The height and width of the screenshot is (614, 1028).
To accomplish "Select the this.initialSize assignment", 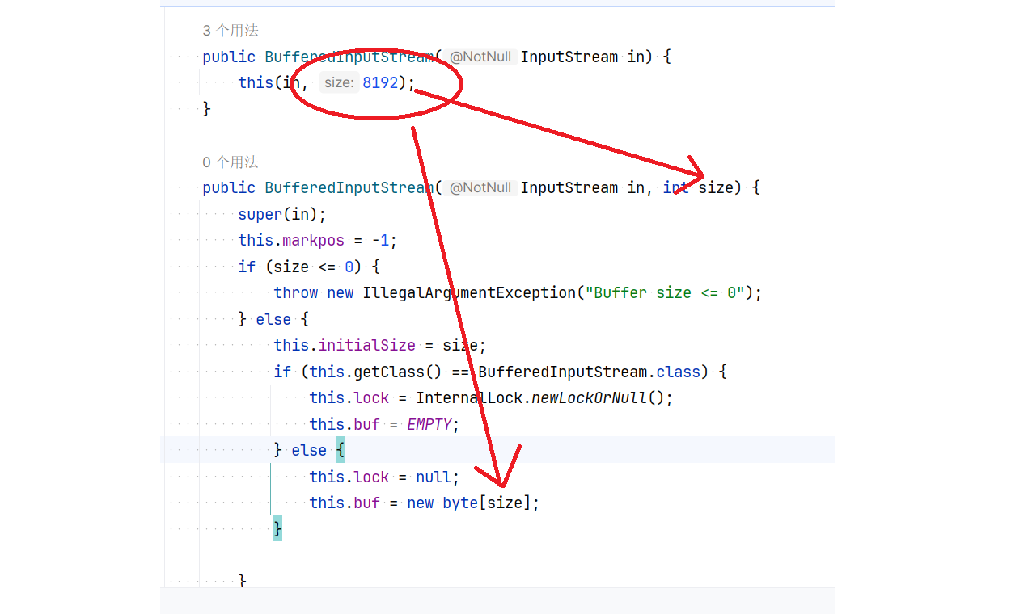I will (x=345, y=345).
